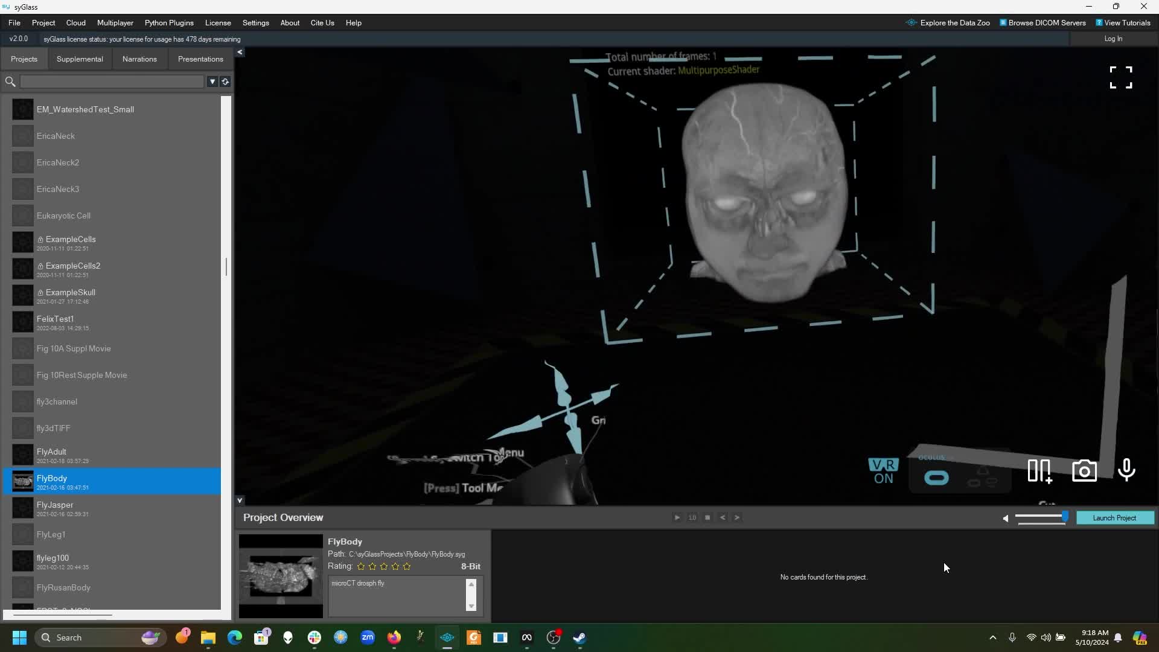This screenshot has height=652, width=1159.
Task: Mute the volume speaker icon
Action: point(1005,518)
